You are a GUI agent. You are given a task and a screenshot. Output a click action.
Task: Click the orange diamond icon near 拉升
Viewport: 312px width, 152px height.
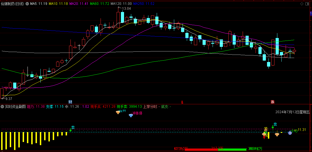[x=118, y=113]
